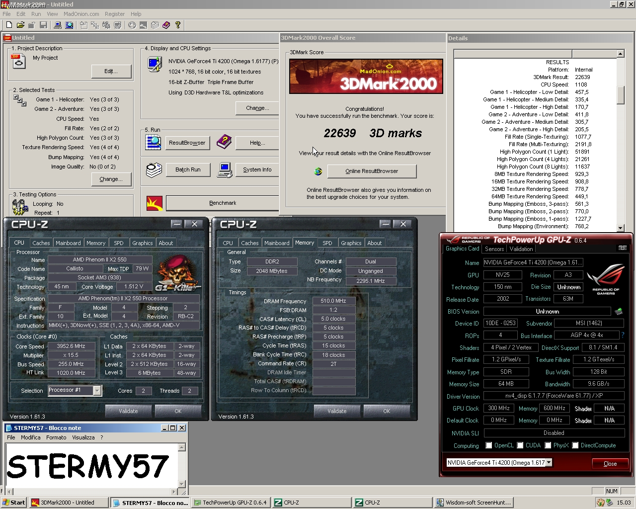The height and width of the screenshot is (509, 636).
Task: Enable the OpenCL checkbox in GPU-Z
Action: point(489,445)
